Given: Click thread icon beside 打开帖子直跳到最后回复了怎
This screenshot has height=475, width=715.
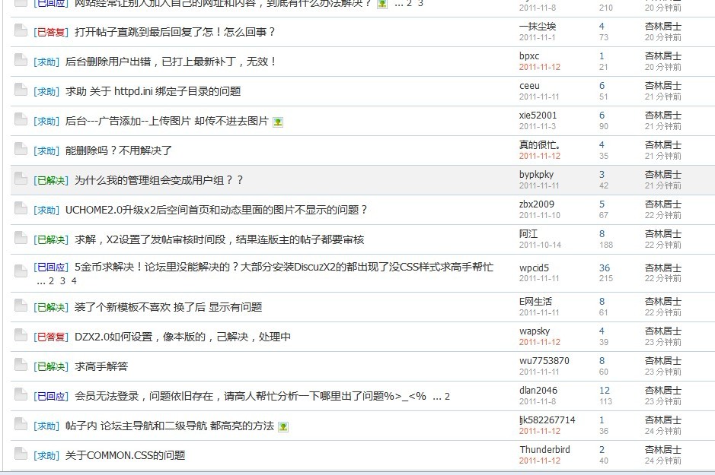Looking at the screenshot, I should tap(21, 30).
